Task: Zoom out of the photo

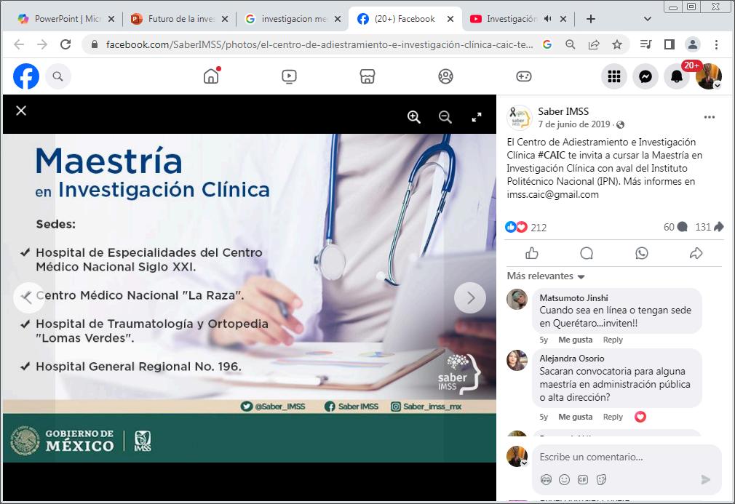Action: pos(445,117)
